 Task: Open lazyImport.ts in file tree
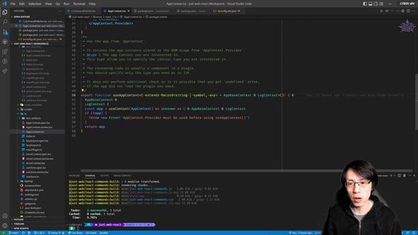coord(33,145)
